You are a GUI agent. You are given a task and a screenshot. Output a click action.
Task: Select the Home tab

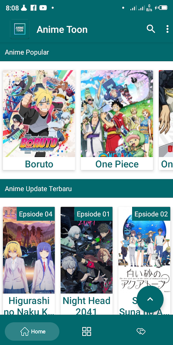pos(32,331)
